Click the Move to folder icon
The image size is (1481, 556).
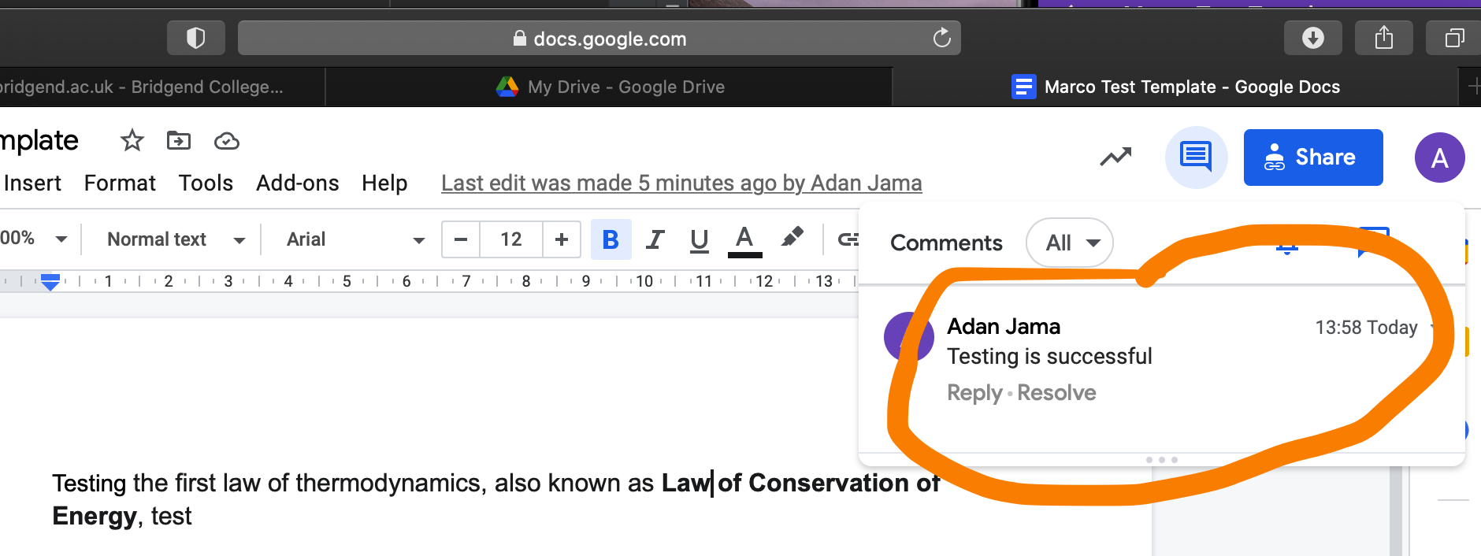(179, 141)
